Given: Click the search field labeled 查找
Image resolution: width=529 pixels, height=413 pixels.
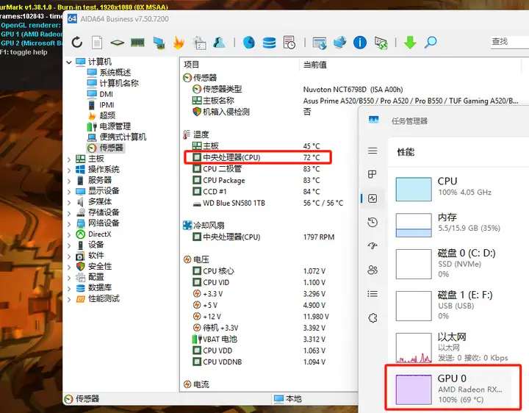Looking at the screenshot, I should click(x=508, y=42).
